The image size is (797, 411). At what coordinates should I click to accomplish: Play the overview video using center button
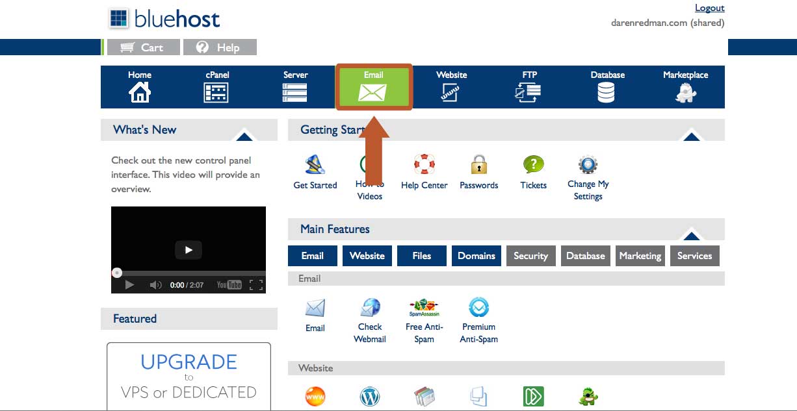coord(189,250)
